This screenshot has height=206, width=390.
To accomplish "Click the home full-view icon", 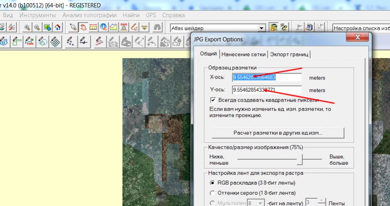I will (x=57, y=28).
